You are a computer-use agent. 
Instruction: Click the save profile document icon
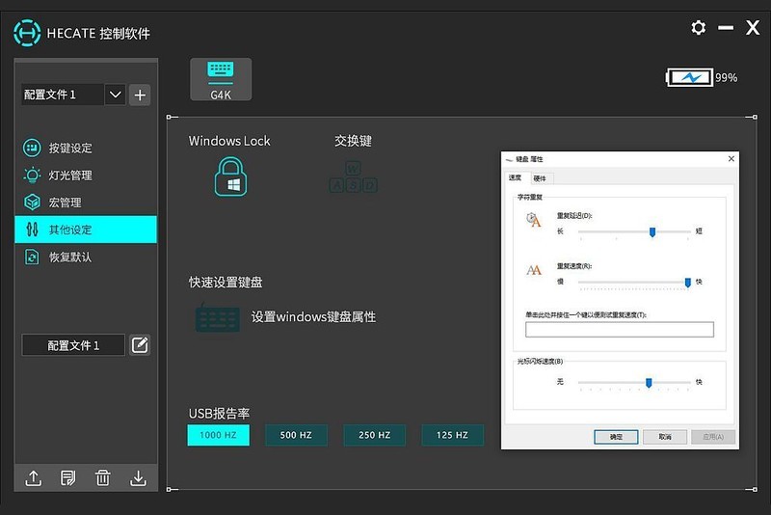pos(67,477)
